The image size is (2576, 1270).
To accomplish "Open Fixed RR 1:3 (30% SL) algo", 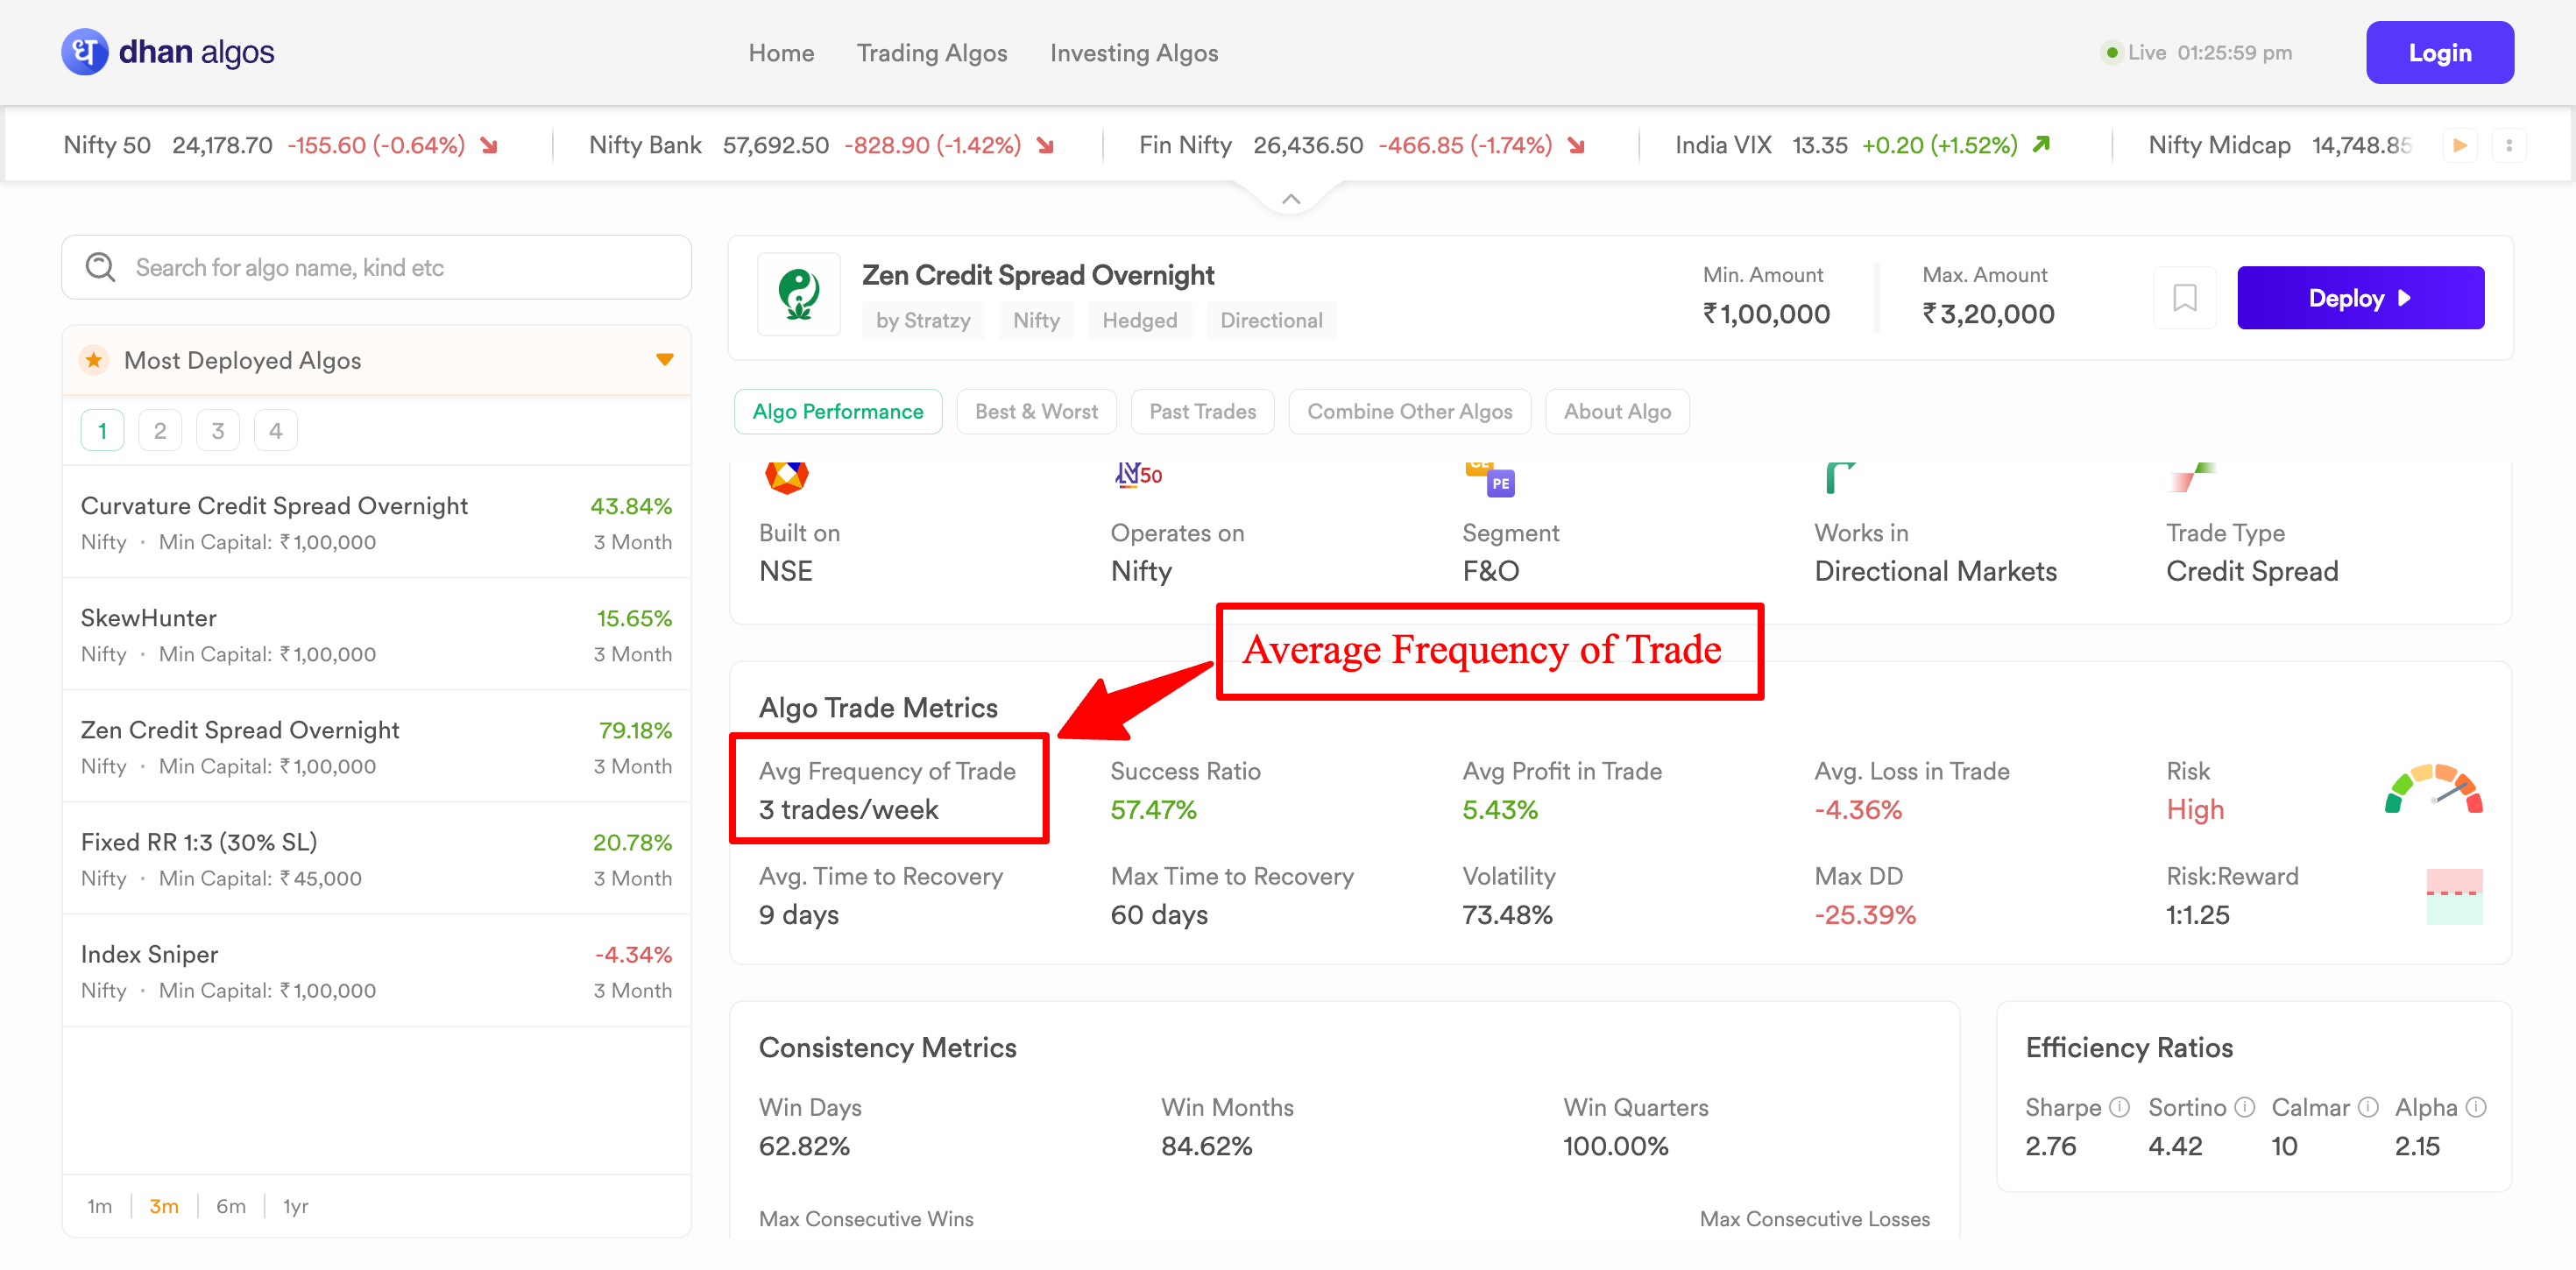I will pos(377,858).
